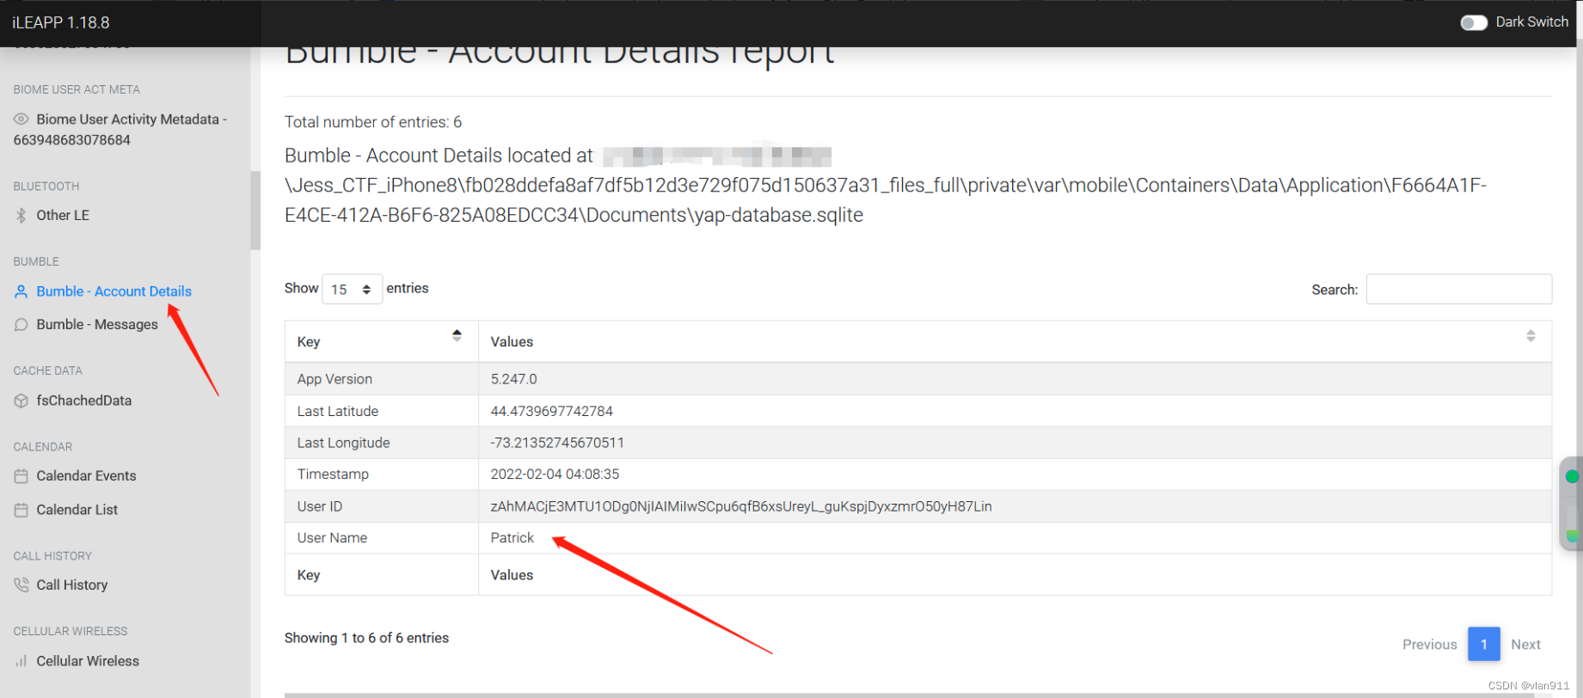Select the -73.21352745670511 value
This screenshot has width=1583, height=698.
tap(557, 443)
